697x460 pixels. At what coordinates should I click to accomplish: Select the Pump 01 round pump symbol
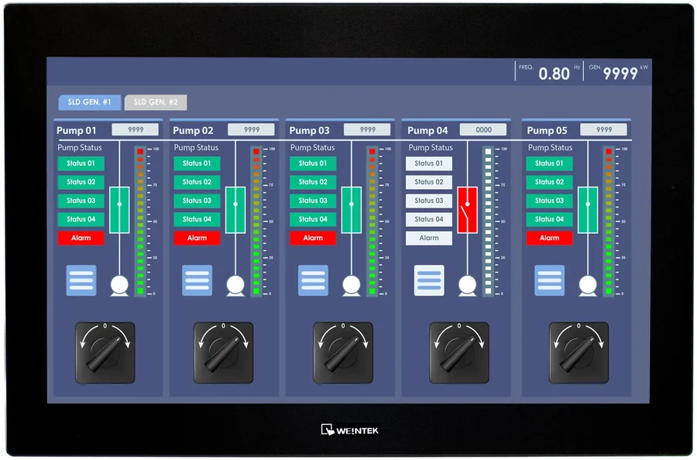click(x=119, y=285)
